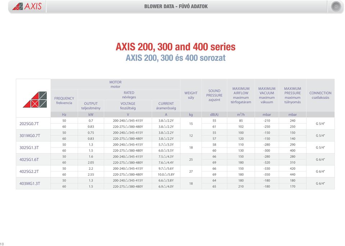Click the 'dB(A)' unit cell
Screen dimensions: 345x246
click(x=214, y=115)
